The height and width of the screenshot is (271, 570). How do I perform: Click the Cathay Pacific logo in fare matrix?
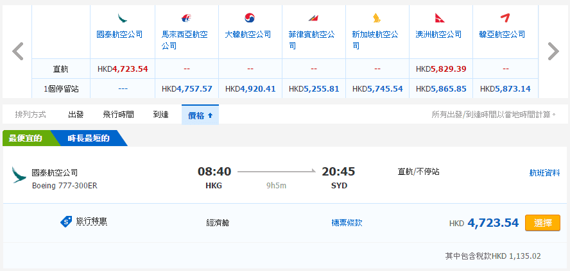123,18
